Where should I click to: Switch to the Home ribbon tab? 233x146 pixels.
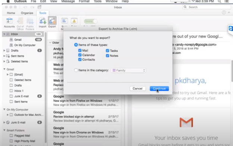pyautogui.click(x=11, y=13)
